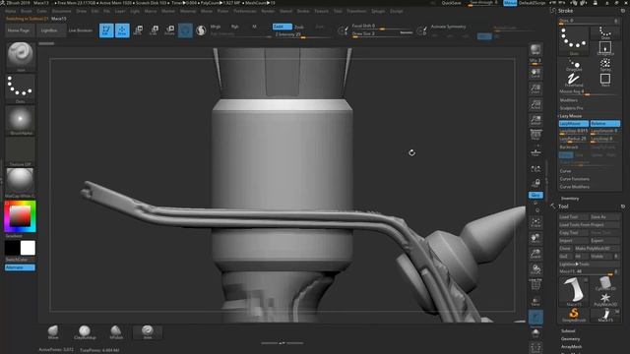630x354 pixels.
Task: Click the Scroll canvas icon
Action: [535, 73]
